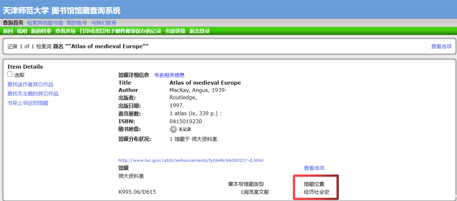
Task: Check the 选取 checkbox
Action: coord(10,74)
